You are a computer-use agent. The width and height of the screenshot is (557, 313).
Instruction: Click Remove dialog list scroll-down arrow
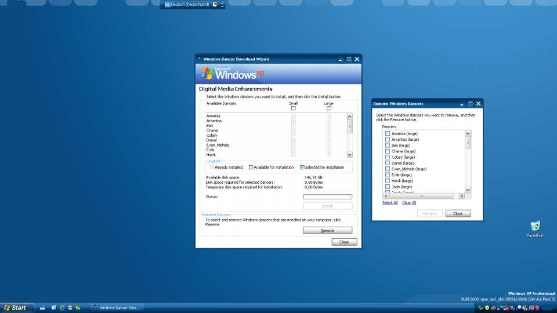[468, 190]
